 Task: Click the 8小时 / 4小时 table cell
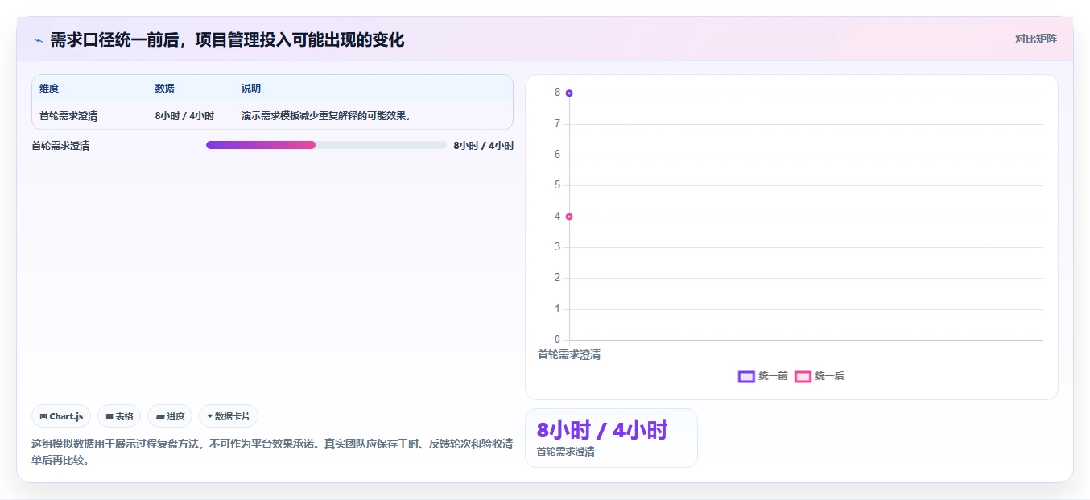click(184, 116)
